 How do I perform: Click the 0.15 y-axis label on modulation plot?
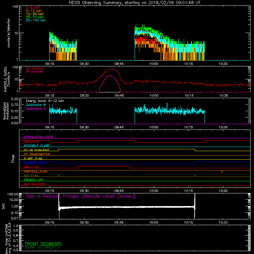pyautogui.click(x=15, y=105)
